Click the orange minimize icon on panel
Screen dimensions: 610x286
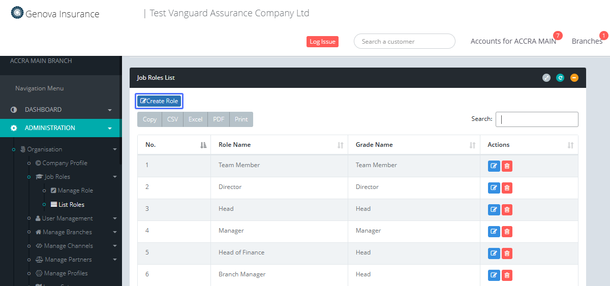click(574, 78)
